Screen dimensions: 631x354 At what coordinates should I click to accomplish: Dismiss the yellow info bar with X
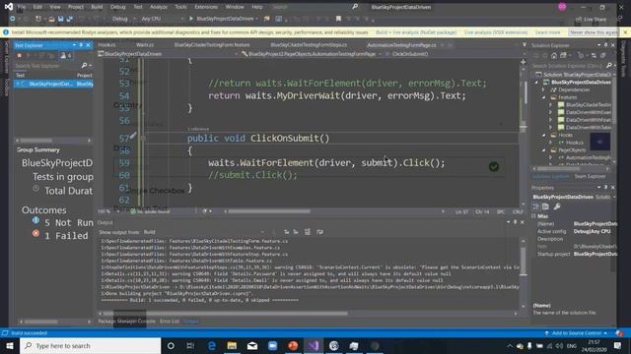(625, 32)
